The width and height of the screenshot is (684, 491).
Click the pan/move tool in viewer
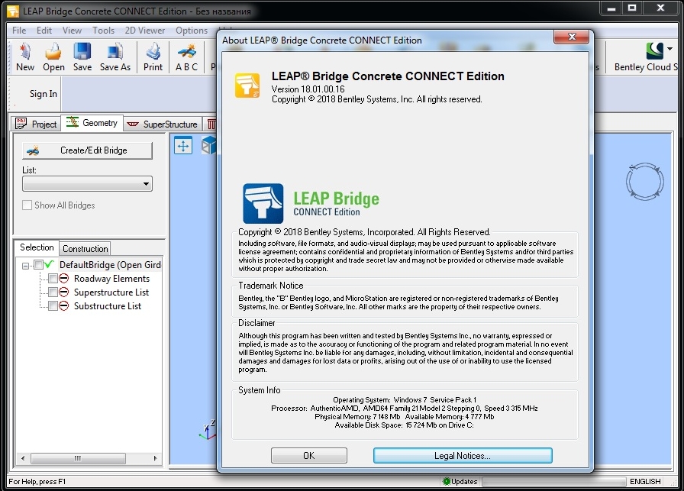click(183, 145)
